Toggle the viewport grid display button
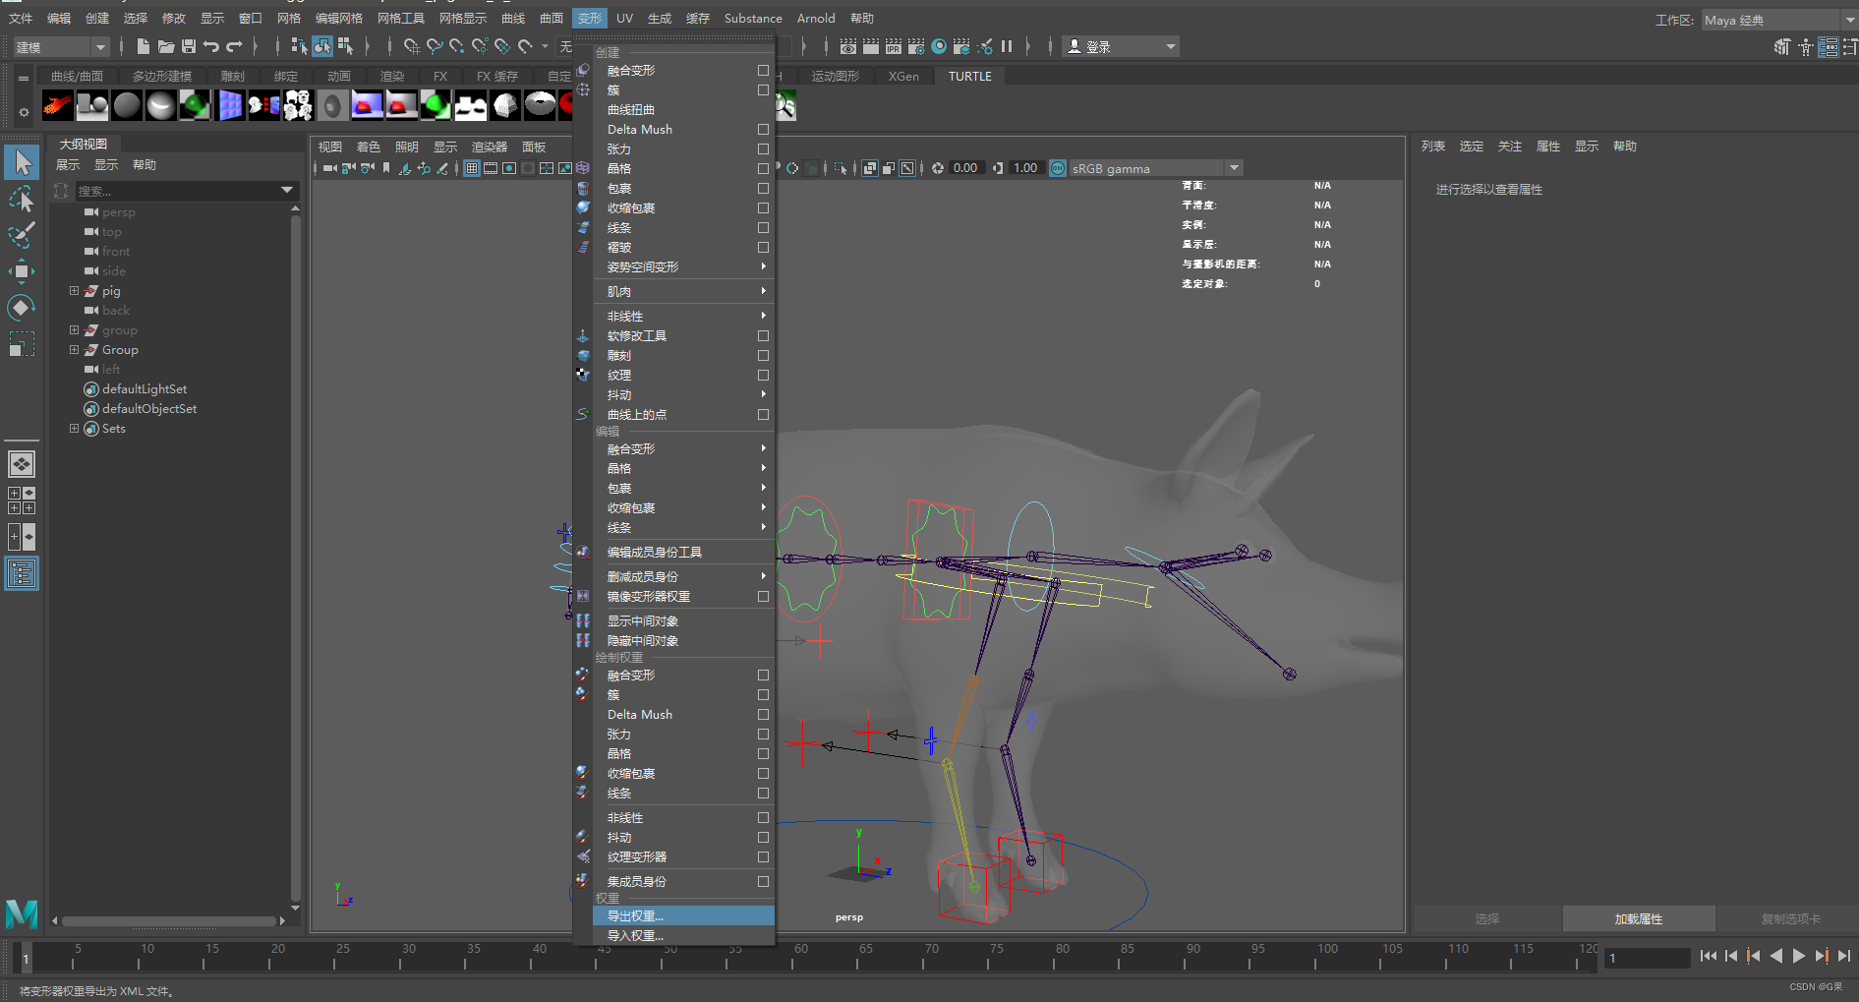Screen dimensions: 1859x1002 pos(472,168)
